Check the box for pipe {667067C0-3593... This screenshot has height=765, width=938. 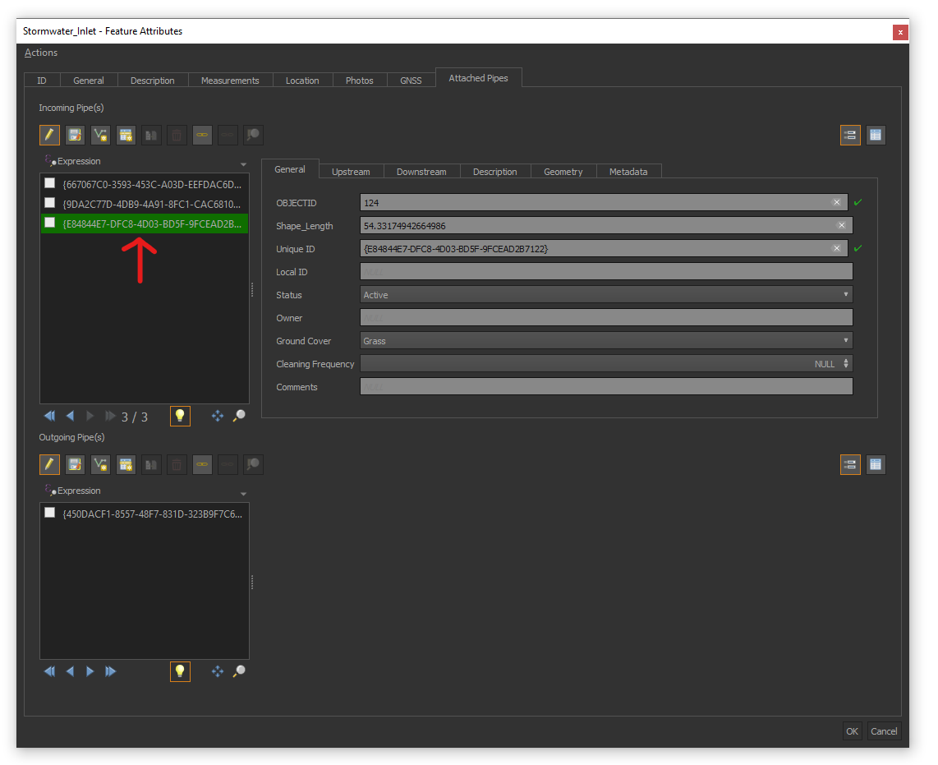[49, 183]
